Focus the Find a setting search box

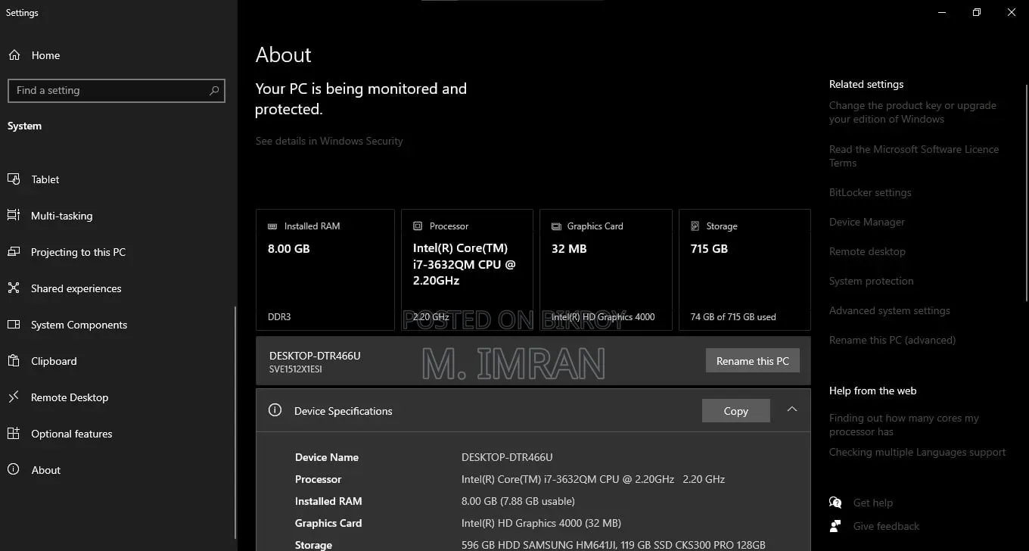click(117, 91)
